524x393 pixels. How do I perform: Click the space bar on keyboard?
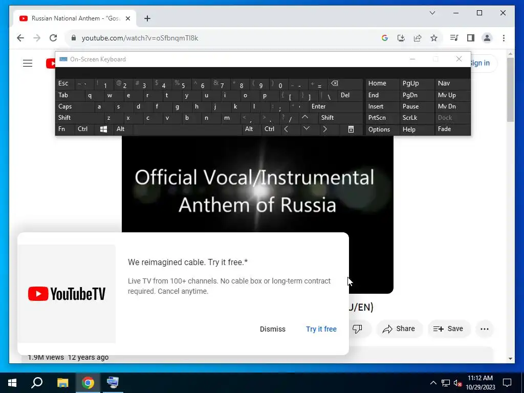187,129
